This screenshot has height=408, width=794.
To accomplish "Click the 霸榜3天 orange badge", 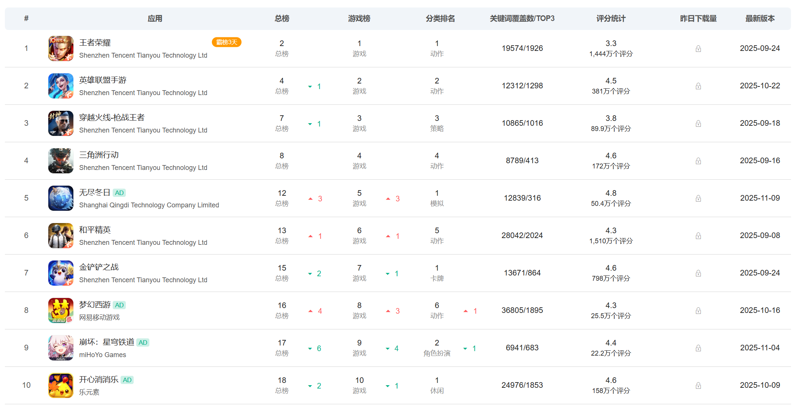I will [226, 42].
